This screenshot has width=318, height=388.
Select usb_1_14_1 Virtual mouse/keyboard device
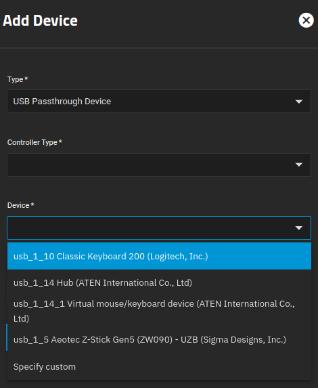(x=159, y=311)
